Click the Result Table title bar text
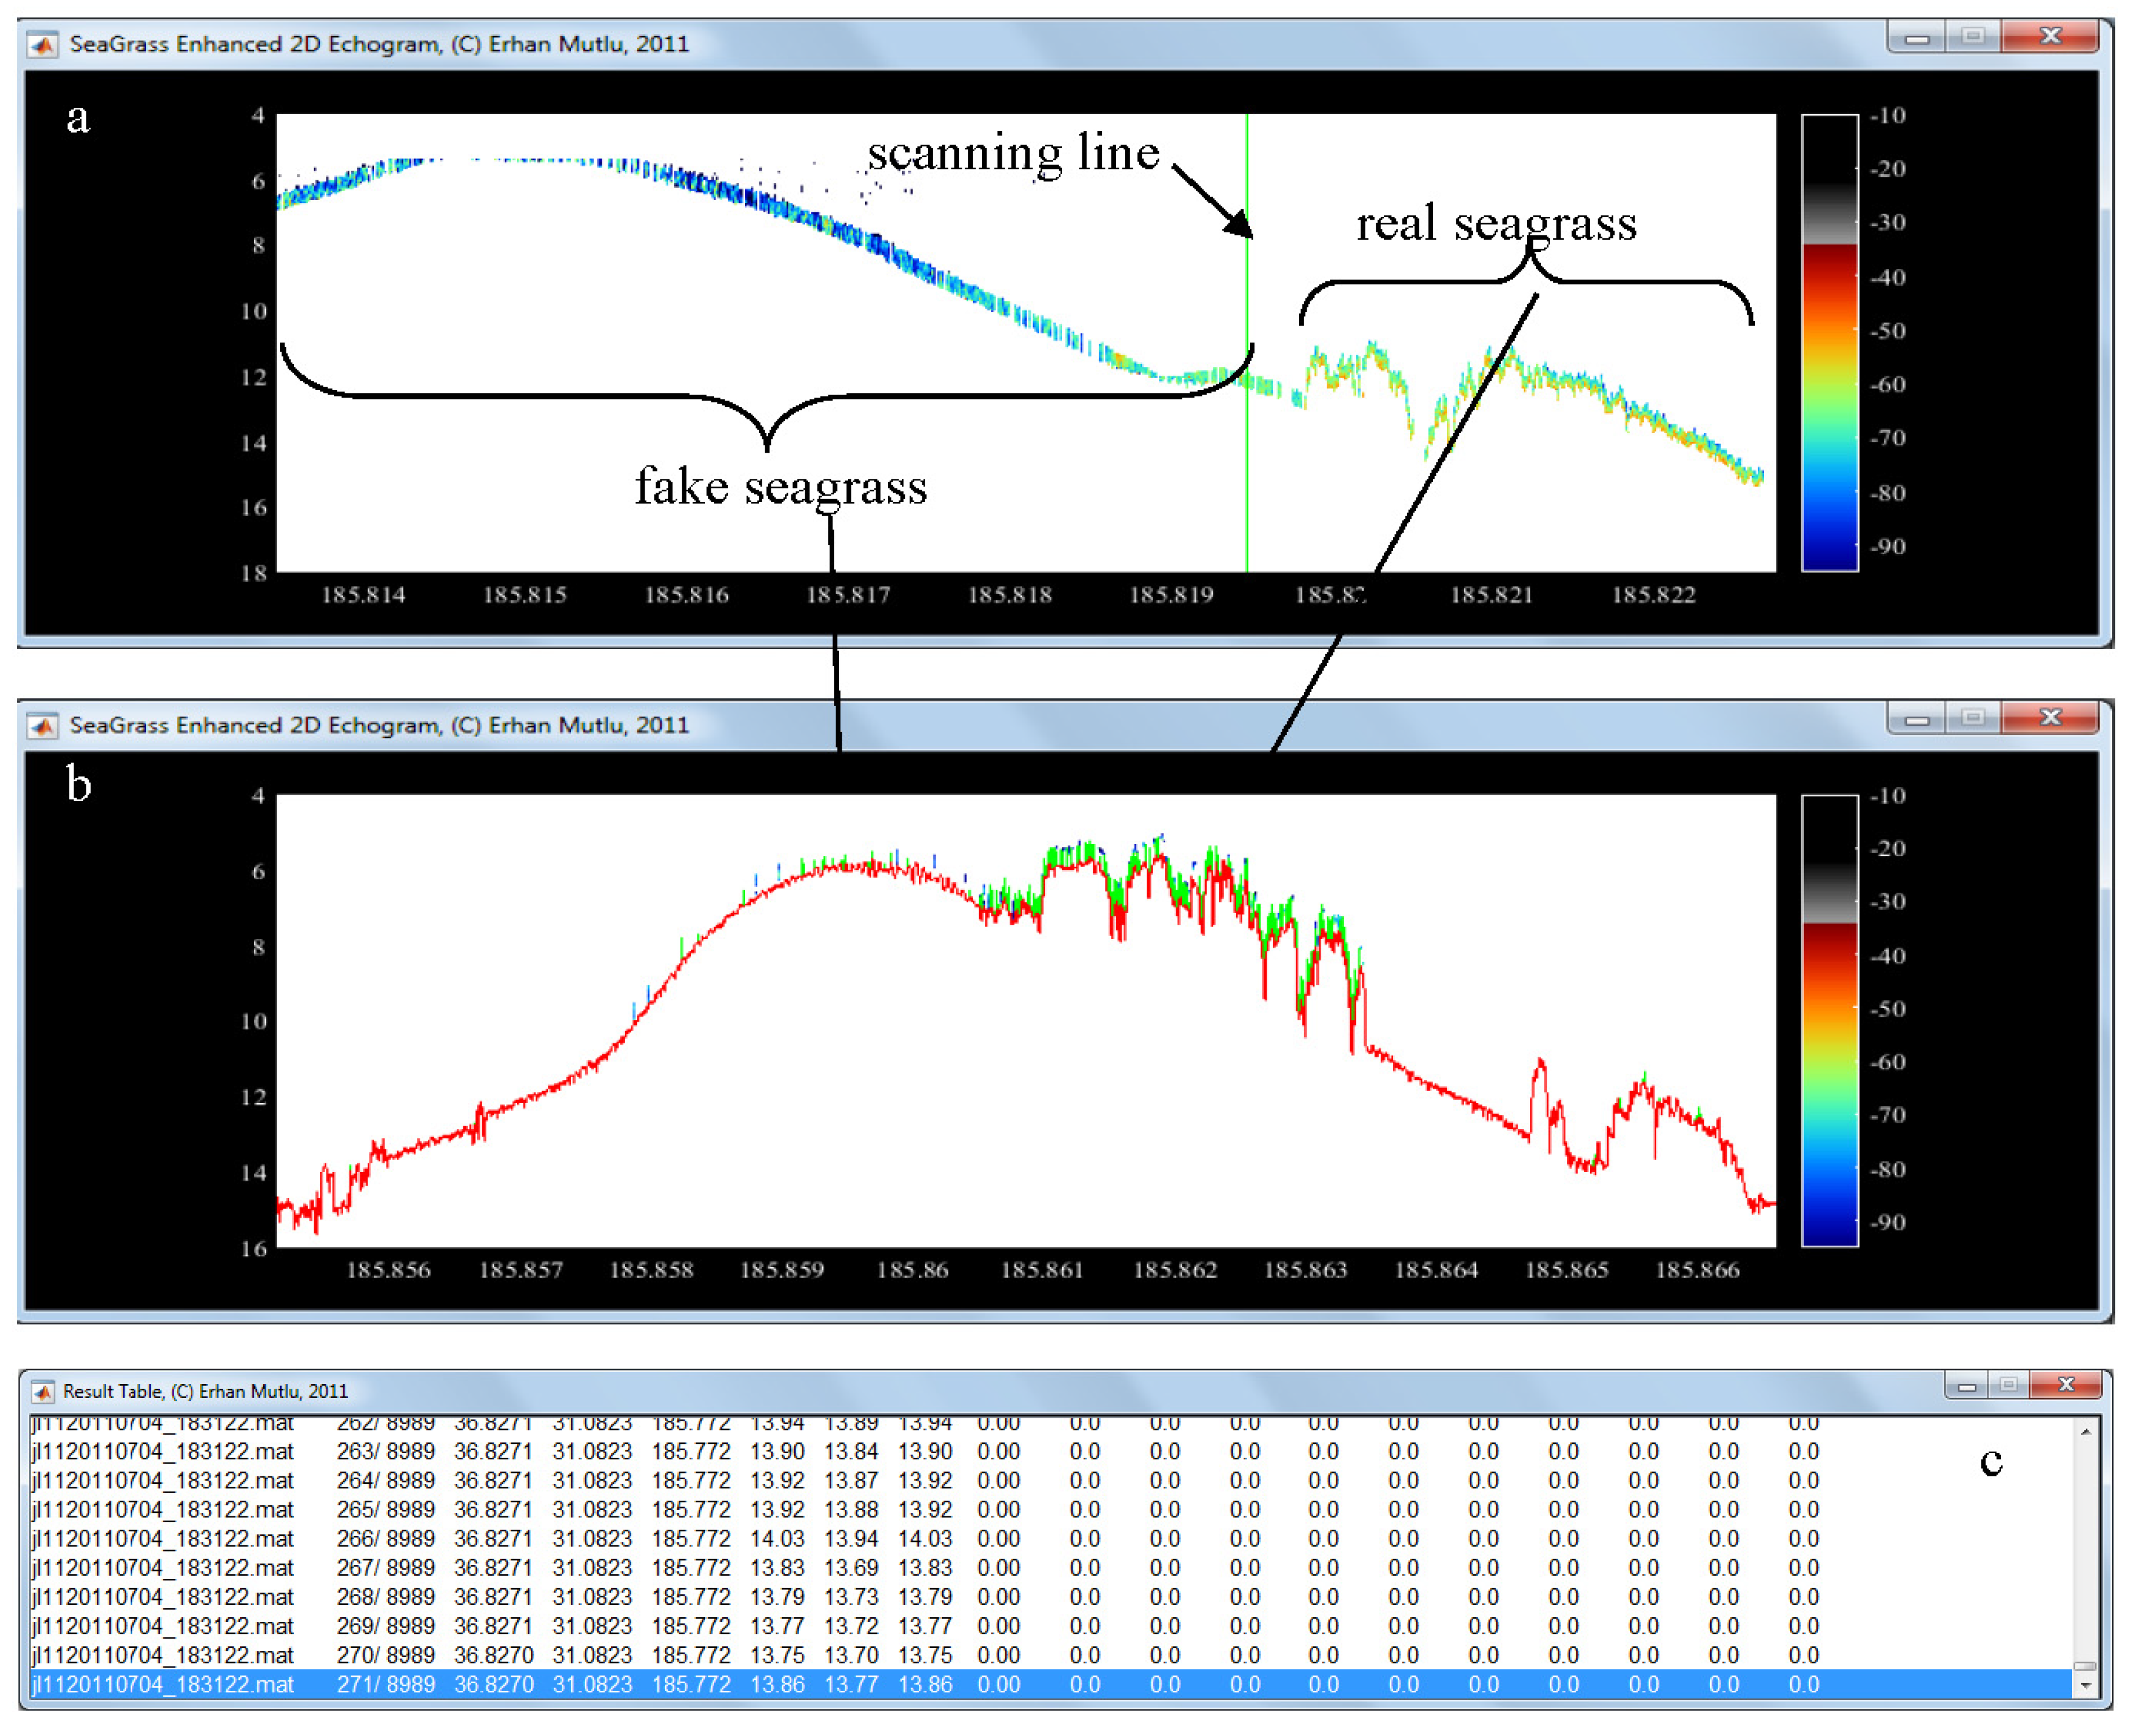Screen dimensions: 2138x1736 pyautogui.click(x=206, y=1392)
